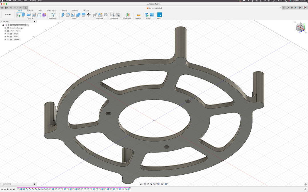Screen dimensions: 308x192
Task: Select the Revolve tool
Action: point(29,15)
